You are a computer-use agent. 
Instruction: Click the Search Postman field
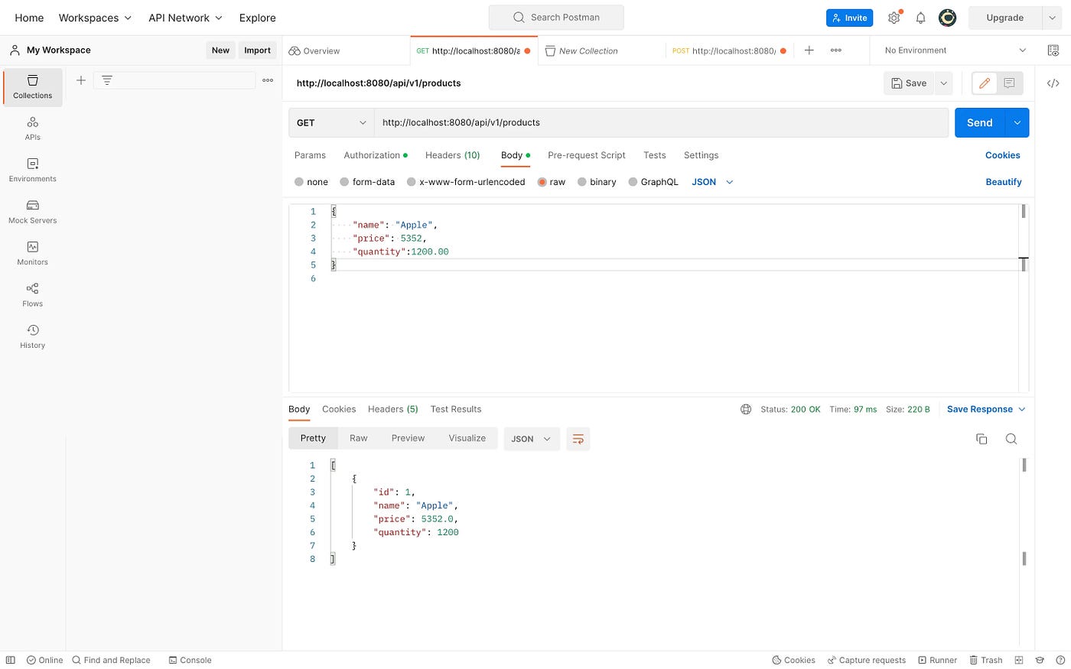click(x=556, y=18)
